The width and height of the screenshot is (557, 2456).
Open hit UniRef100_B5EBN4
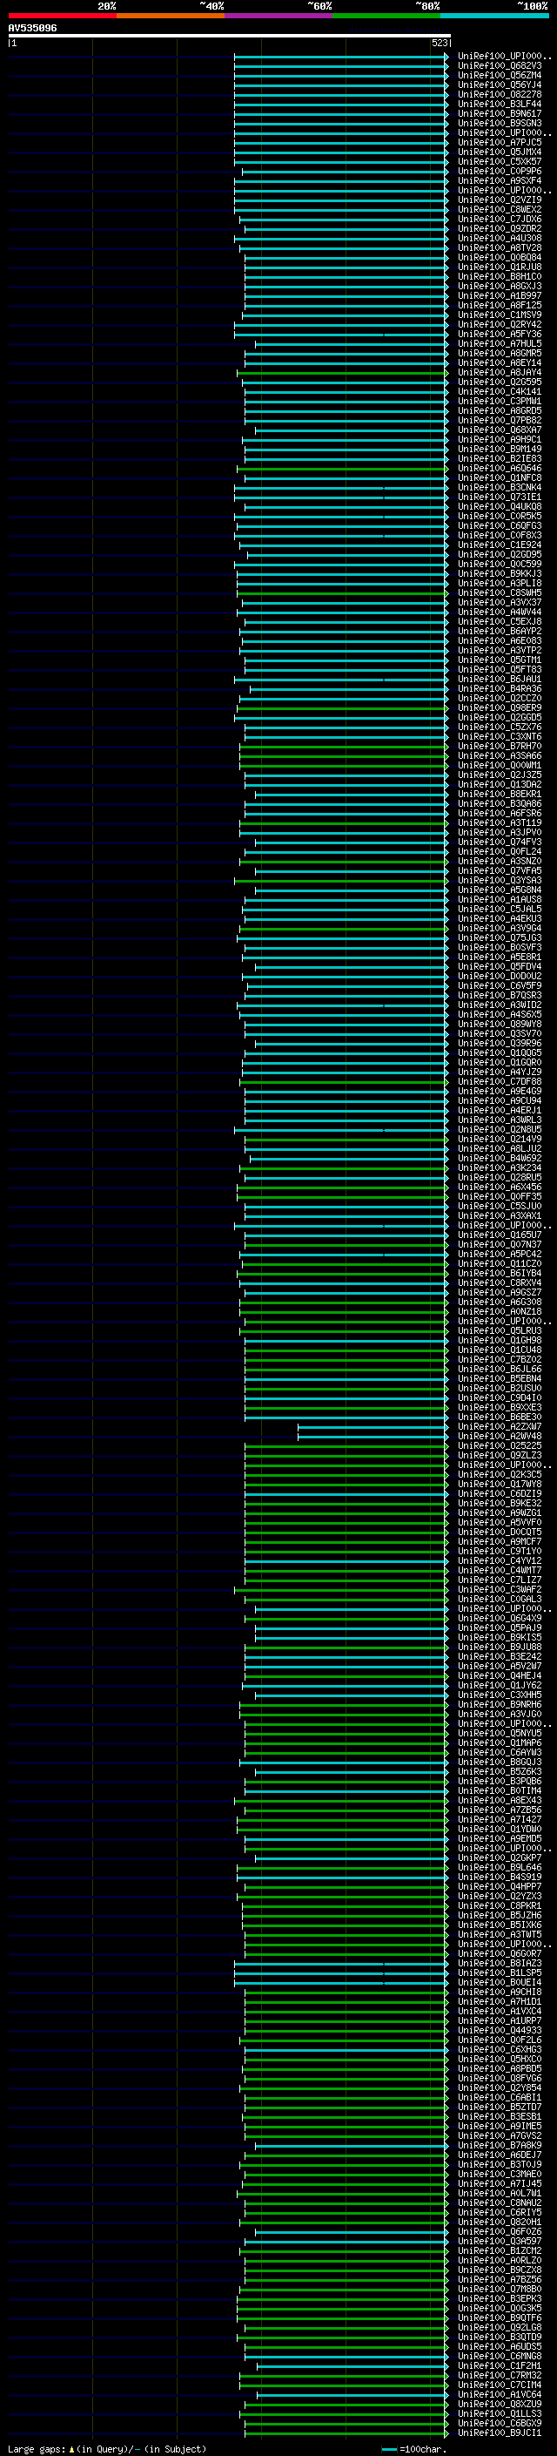point(500,1378)
